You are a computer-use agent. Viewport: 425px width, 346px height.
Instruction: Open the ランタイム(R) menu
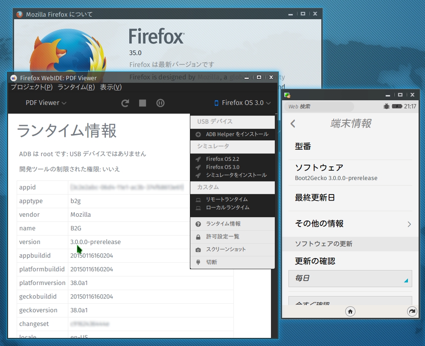click(76, 87)
